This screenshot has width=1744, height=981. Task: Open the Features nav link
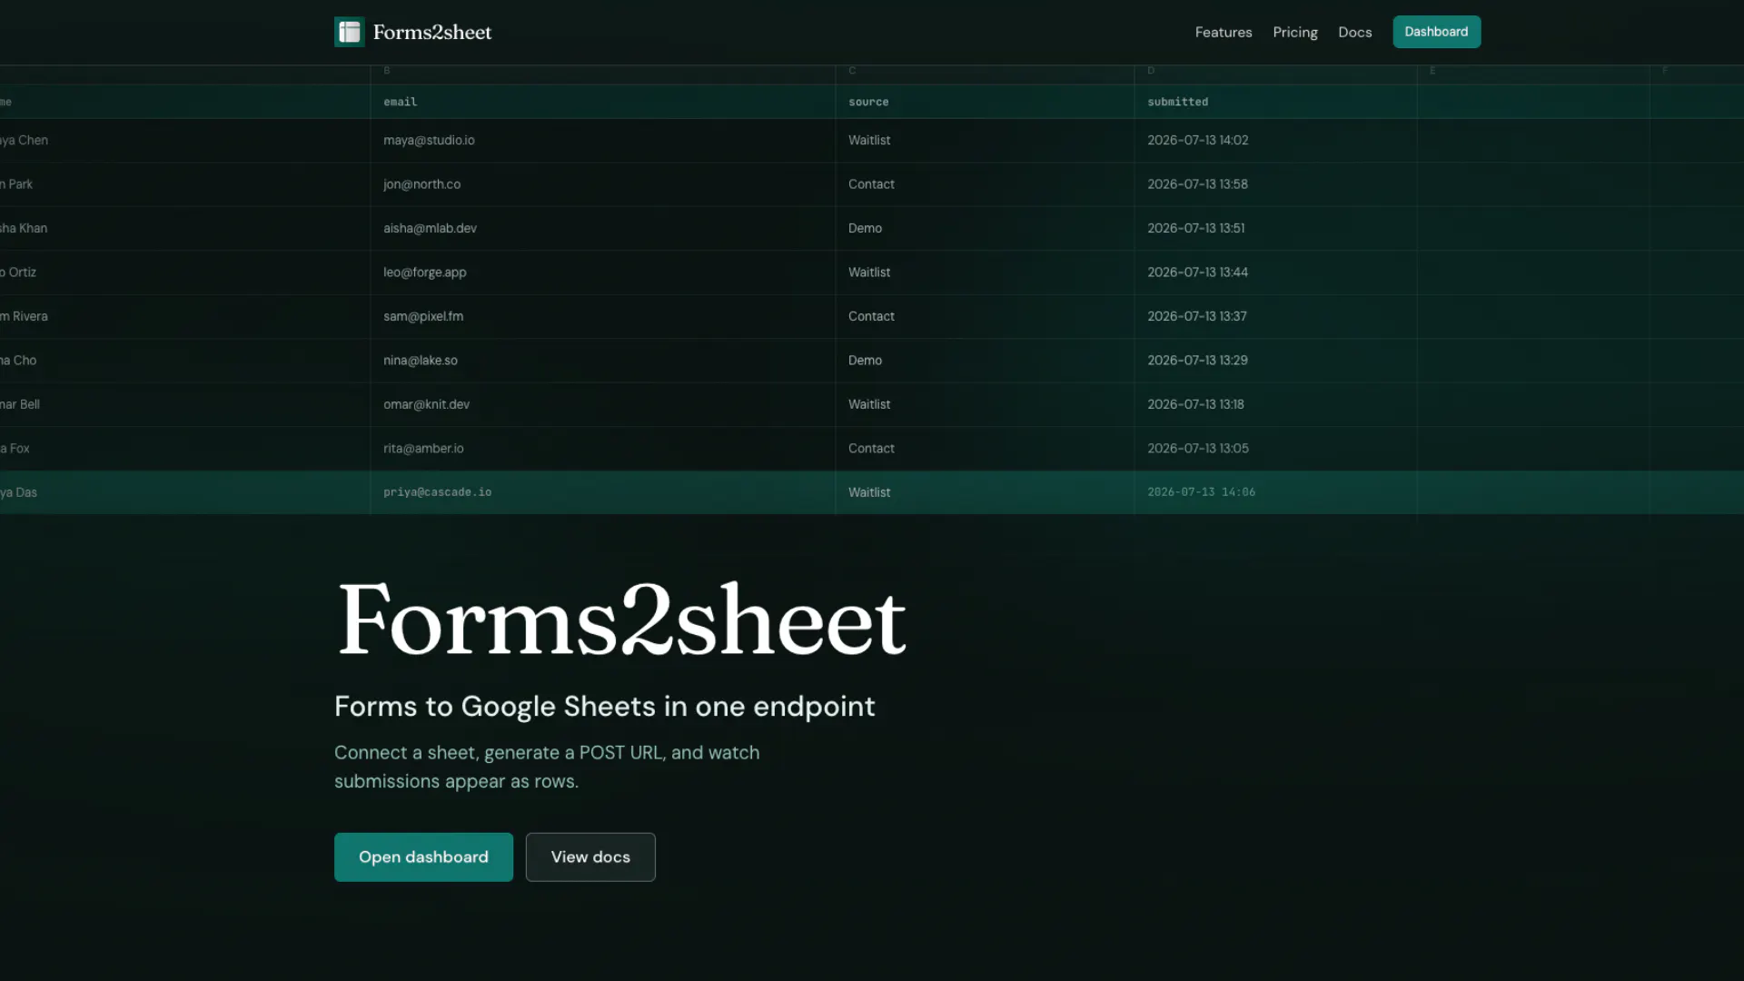click(1224, 32)
